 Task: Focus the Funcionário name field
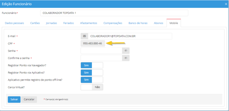[114, 13]
